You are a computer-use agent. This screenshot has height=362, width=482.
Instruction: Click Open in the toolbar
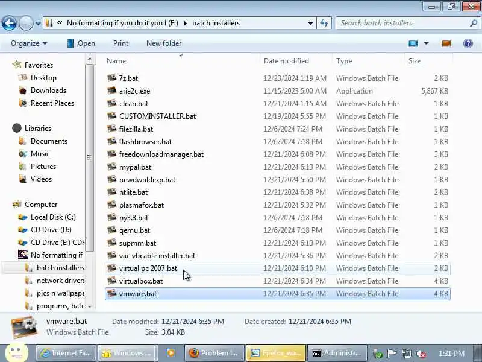[x=81, y=43]
